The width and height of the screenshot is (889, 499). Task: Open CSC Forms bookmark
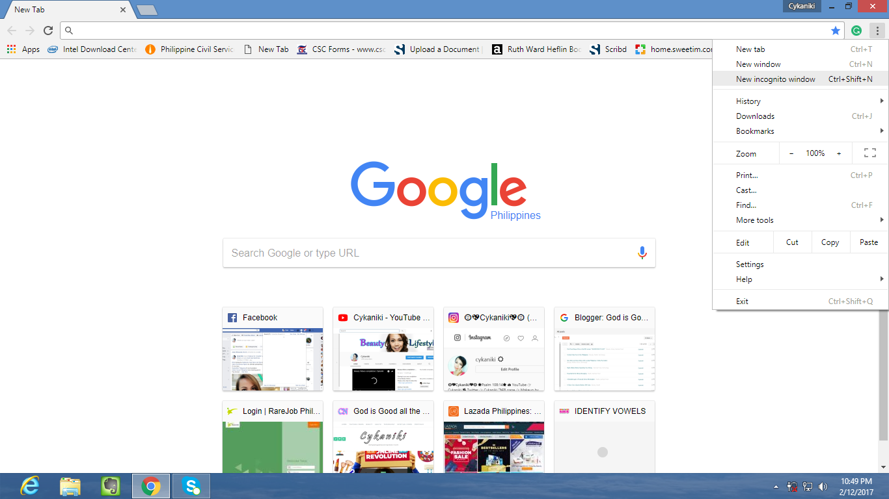(x=341, y=49)
